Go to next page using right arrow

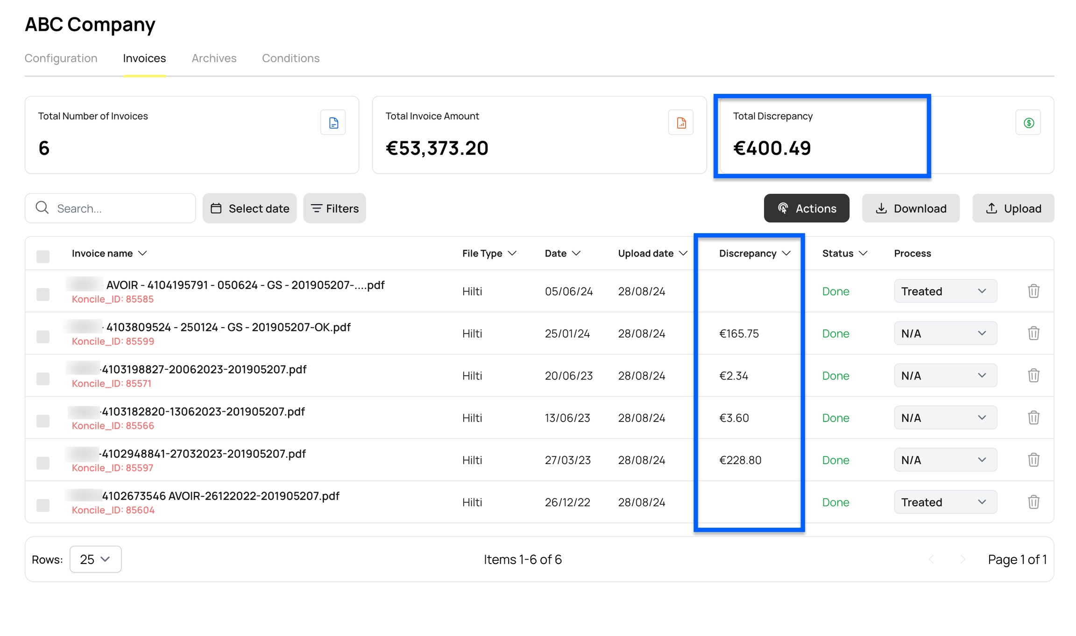pyautogui.click(x=963, y=559)
